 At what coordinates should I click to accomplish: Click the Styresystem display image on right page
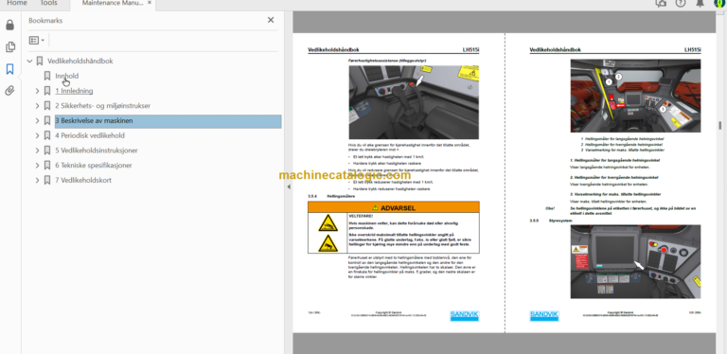[635, 262]
